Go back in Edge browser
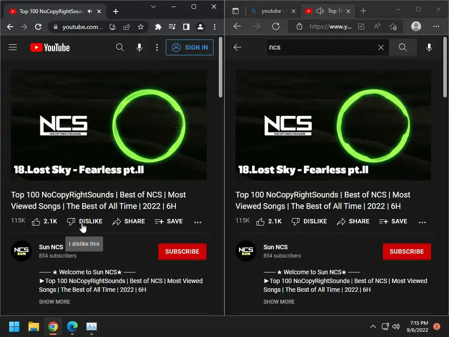 pos(237,26)
